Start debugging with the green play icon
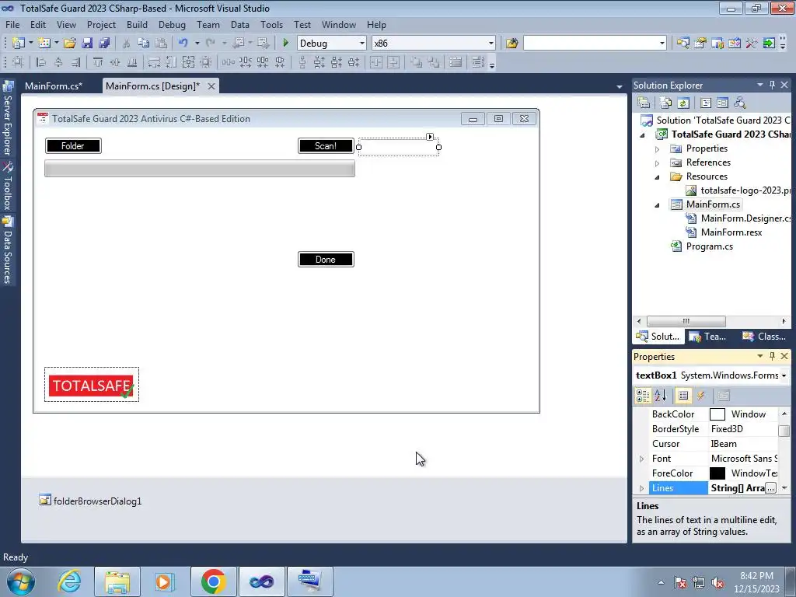Image resolution: width=796 pixels, height=597 pixels. (x=285, y=44)
